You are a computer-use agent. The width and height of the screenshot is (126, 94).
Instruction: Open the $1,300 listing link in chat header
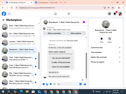[x=58, y=30]
